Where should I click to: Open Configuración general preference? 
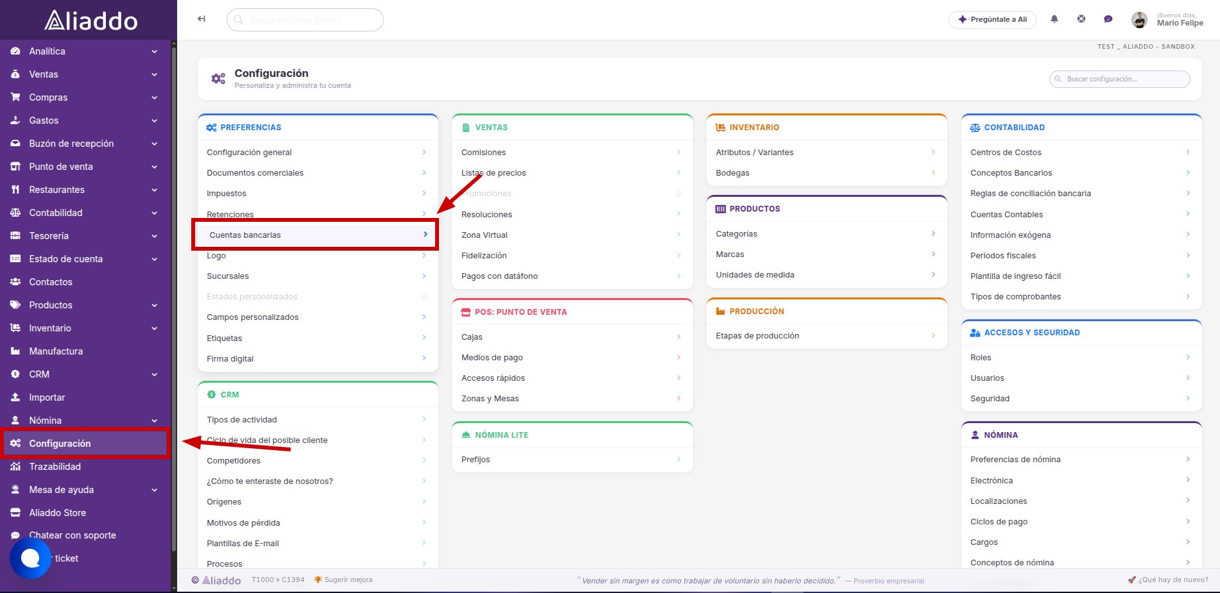[318, 153]
